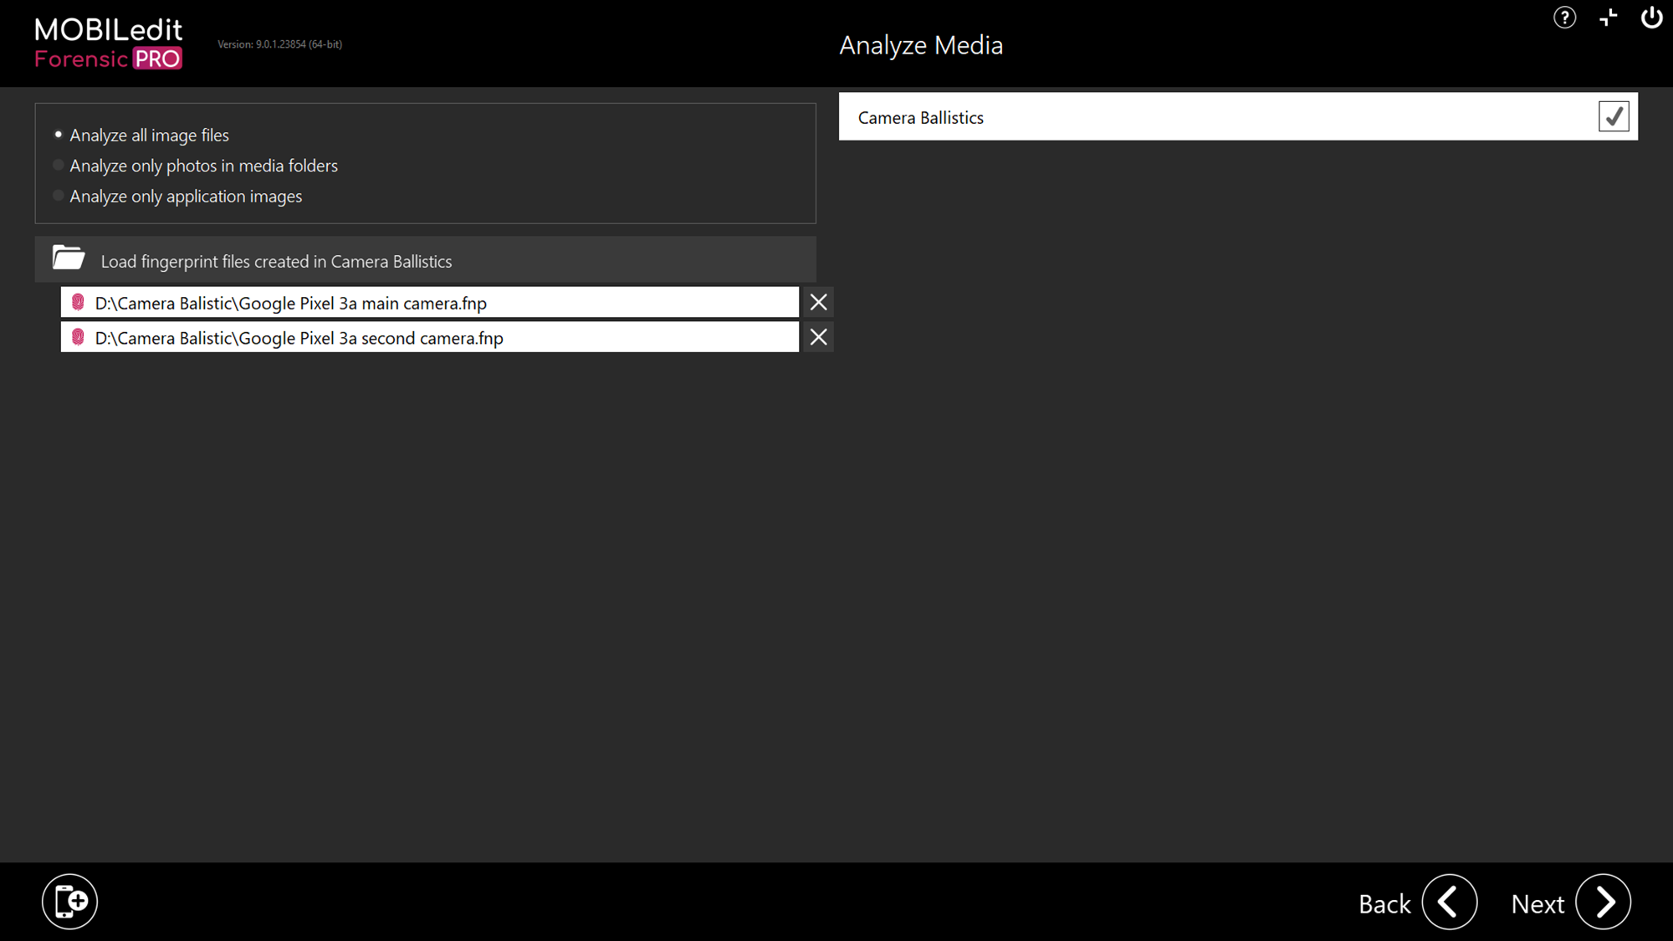Click fingerprint icon of second camera file
The height and width of the screenshot is (941, 1673).
78,337
